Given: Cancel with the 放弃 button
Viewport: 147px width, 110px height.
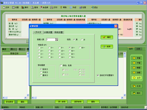Looking at the screenshot, I should point(107,47).
